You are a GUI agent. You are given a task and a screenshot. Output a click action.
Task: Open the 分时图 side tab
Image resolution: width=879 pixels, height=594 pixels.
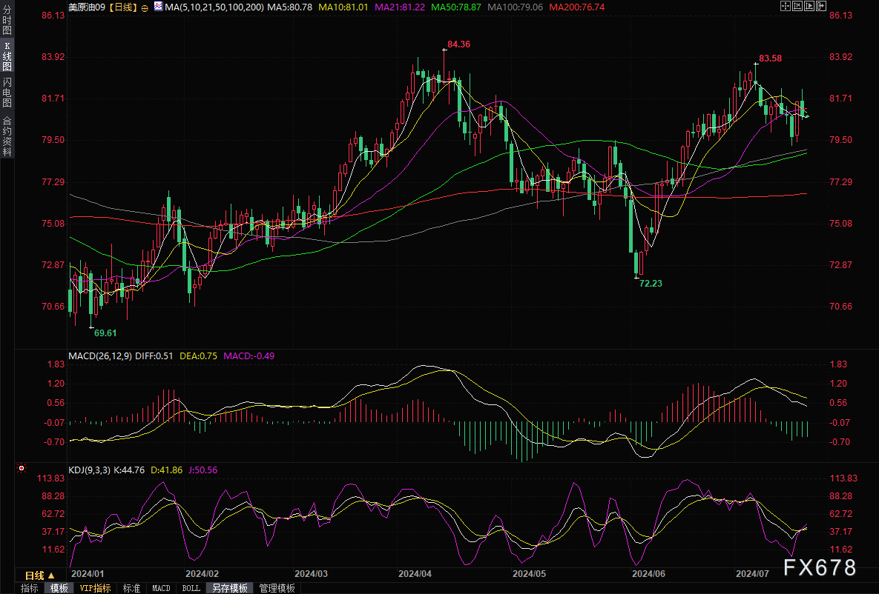(7, 21)
